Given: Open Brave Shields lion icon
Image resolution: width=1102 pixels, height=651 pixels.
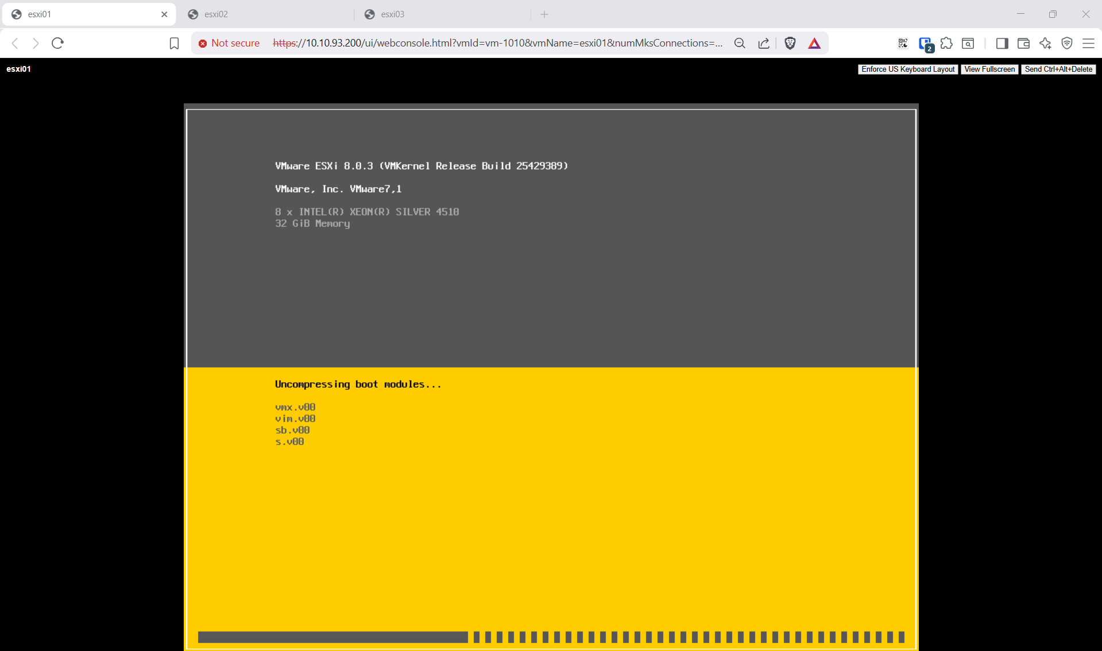Looking at the screenshot, I should click(790, 43).
